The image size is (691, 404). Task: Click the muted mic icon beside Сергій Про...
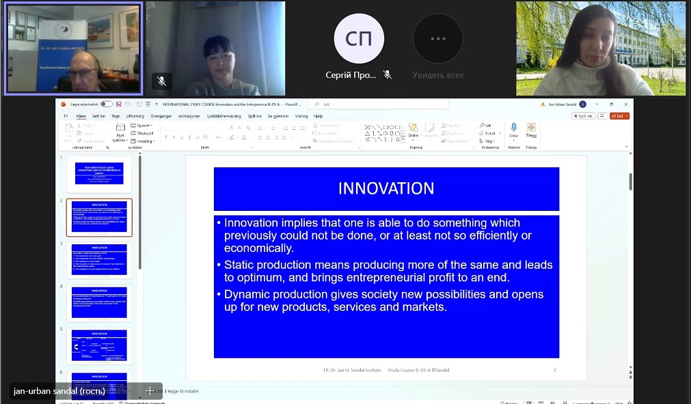pos(388,75)
